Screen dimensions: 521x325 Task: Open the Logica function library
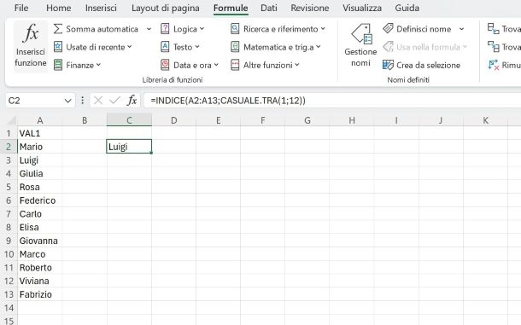click(183, 29)
